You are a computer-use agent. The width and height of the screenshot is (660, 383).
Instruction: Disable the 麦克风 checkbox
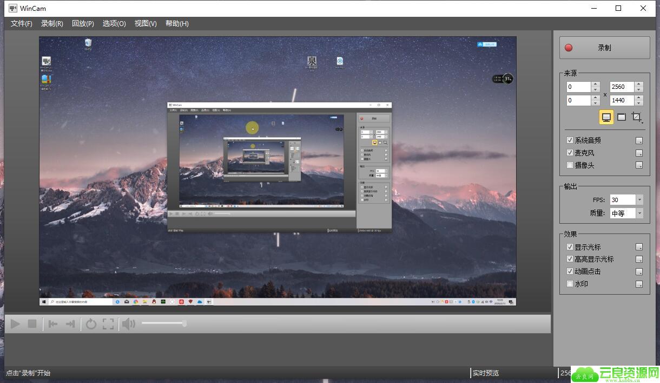tap(570, 153)
